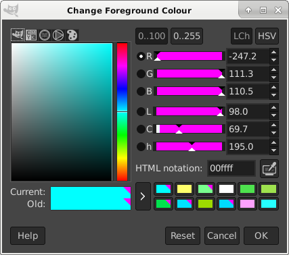This screenshot has height=255, width=289.
Task: Click the L value field showing 98.0
Action: pos(248,111)
